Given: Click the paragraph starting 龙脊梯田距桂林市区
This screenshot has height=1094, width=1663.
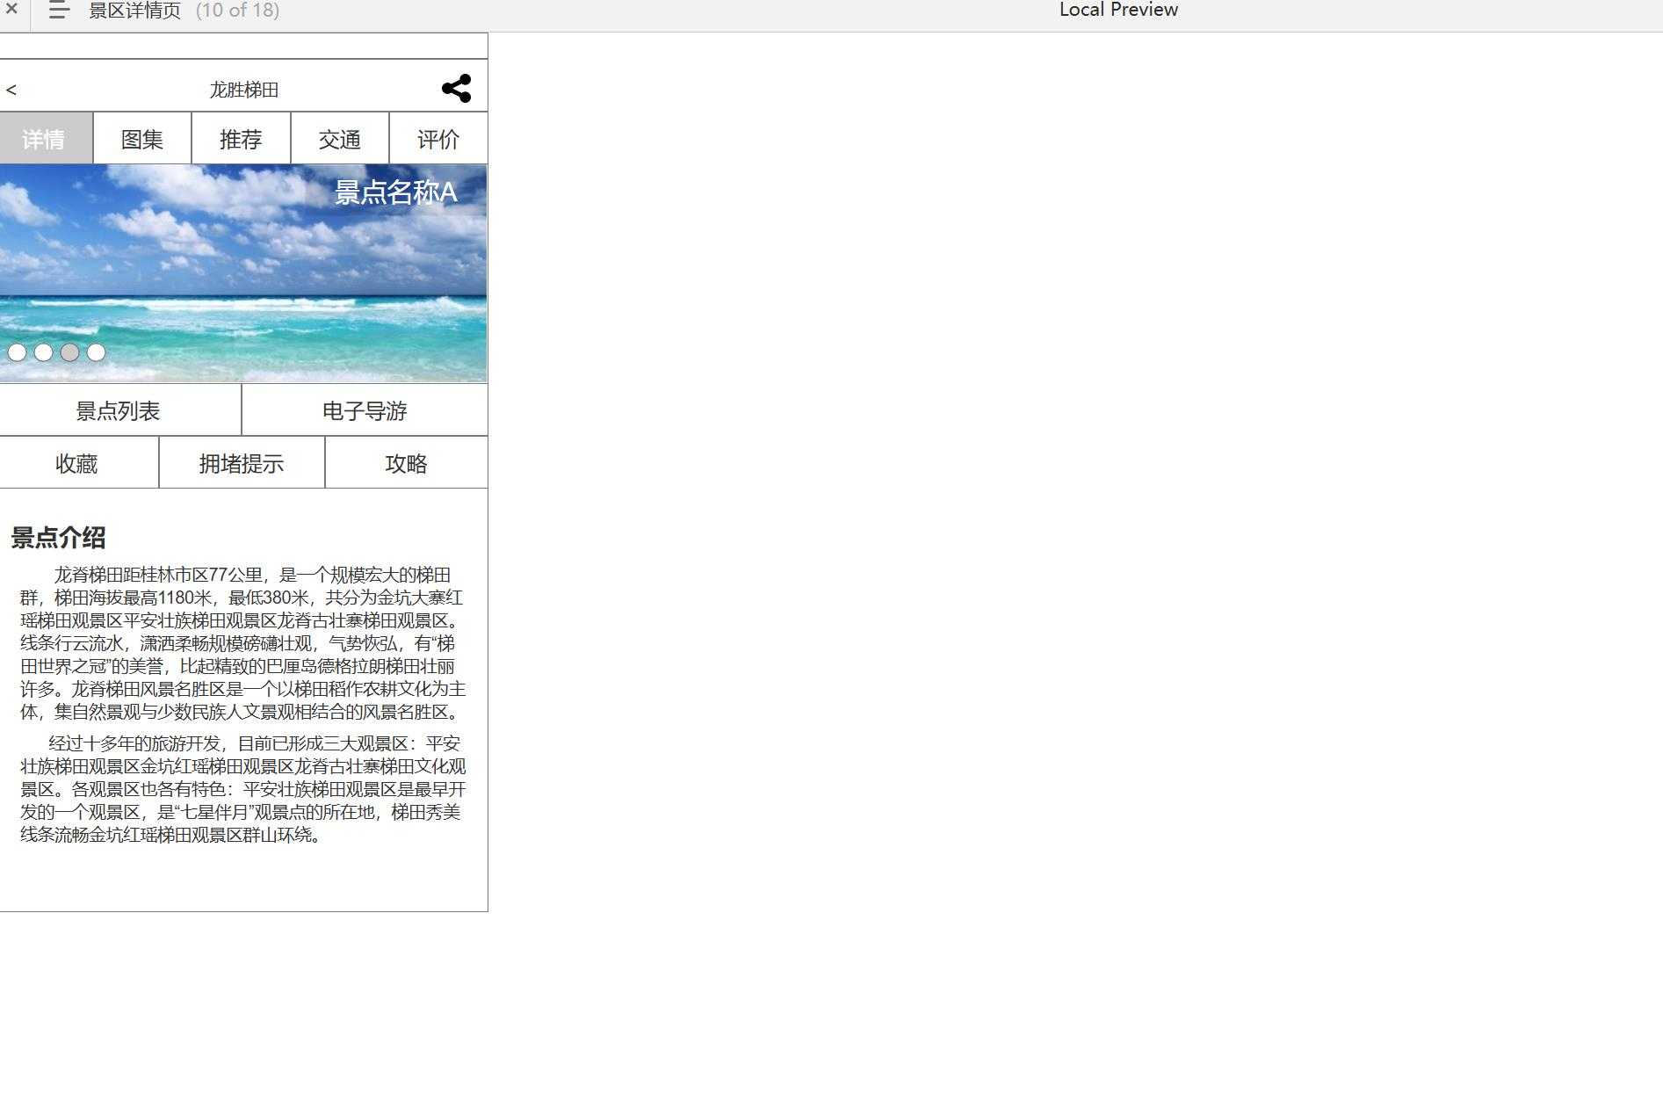Looking at the screenshot, I should click(x=243, y=642).
